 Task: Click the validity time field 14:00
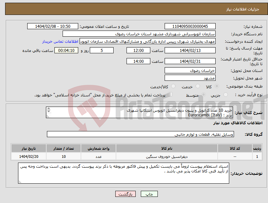click(138, 61)
